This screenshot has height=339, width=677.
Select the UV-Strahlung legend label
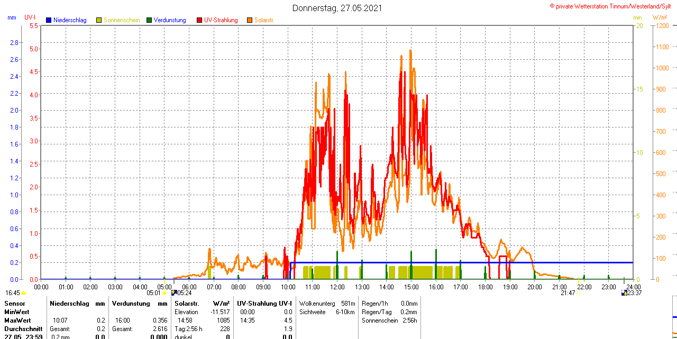pos(221,20)
